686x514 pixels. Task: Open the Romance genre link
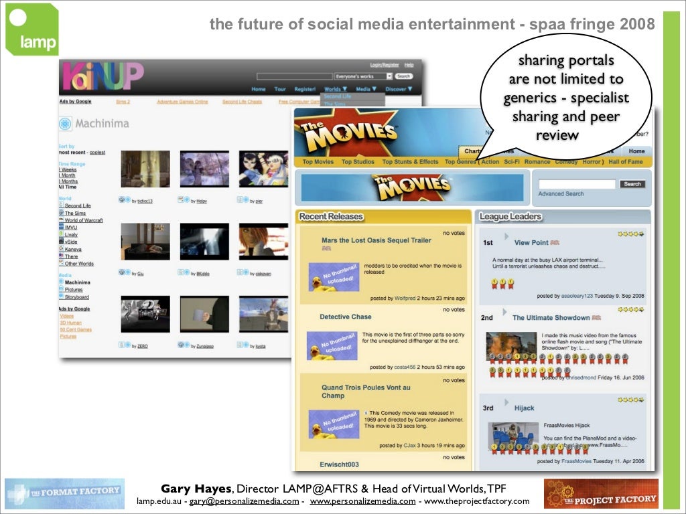(537, 162)
